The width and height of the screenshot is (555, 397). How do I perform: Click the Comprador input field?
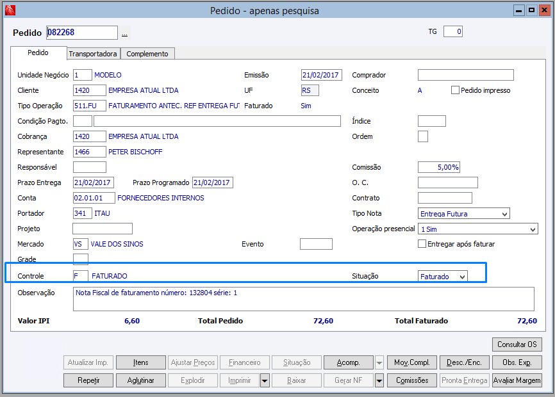466,75
